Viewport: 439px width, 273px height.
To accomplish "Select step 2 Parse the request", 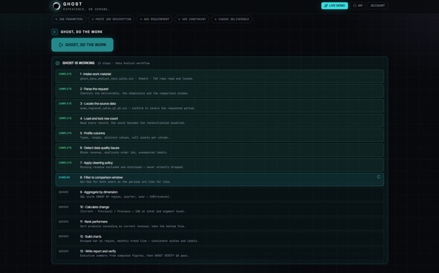I will tap(219, 91).
